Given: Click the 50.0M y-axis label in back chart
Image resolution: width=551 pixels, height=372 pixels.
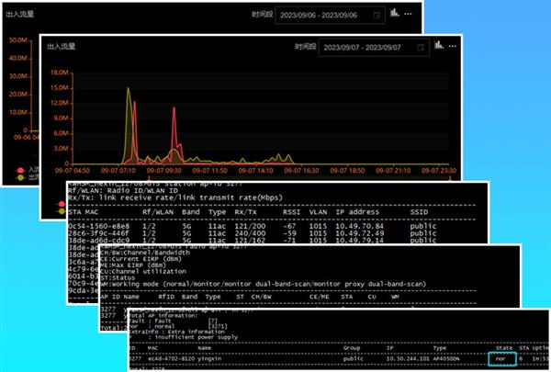Looking at the screenshot, I should [x=18, y=40].
